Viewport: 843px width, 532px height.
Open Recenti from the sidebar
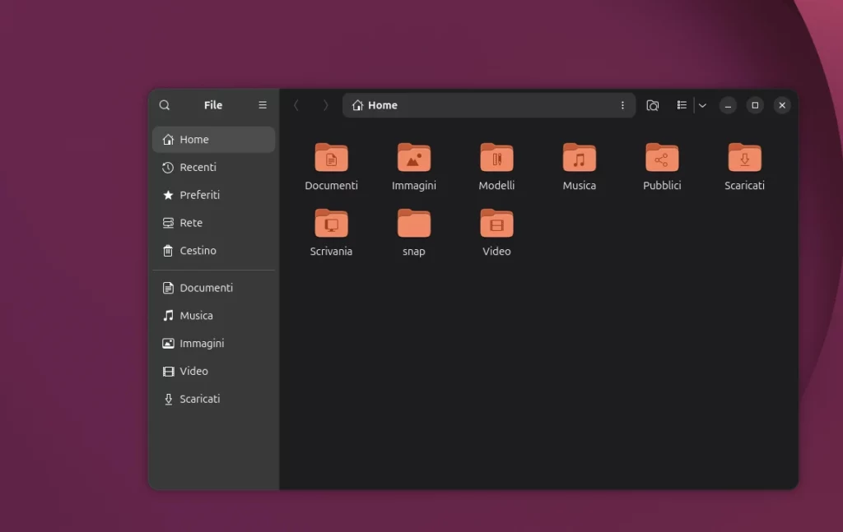tap(198, 167)
